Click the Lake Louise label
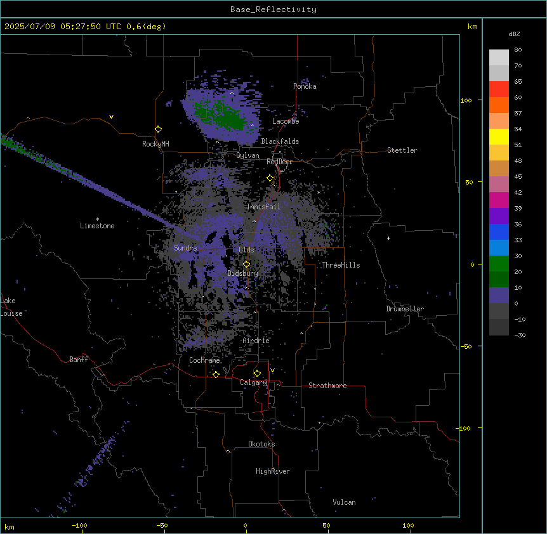Screen dimensions: 547x534 tap(11, 307)
